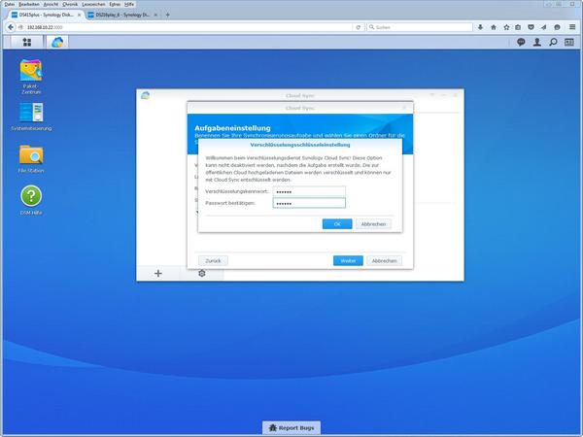The image size is (583, 437).
Task: Open the DSM search magnifier icon
Action: click(553, 42)
